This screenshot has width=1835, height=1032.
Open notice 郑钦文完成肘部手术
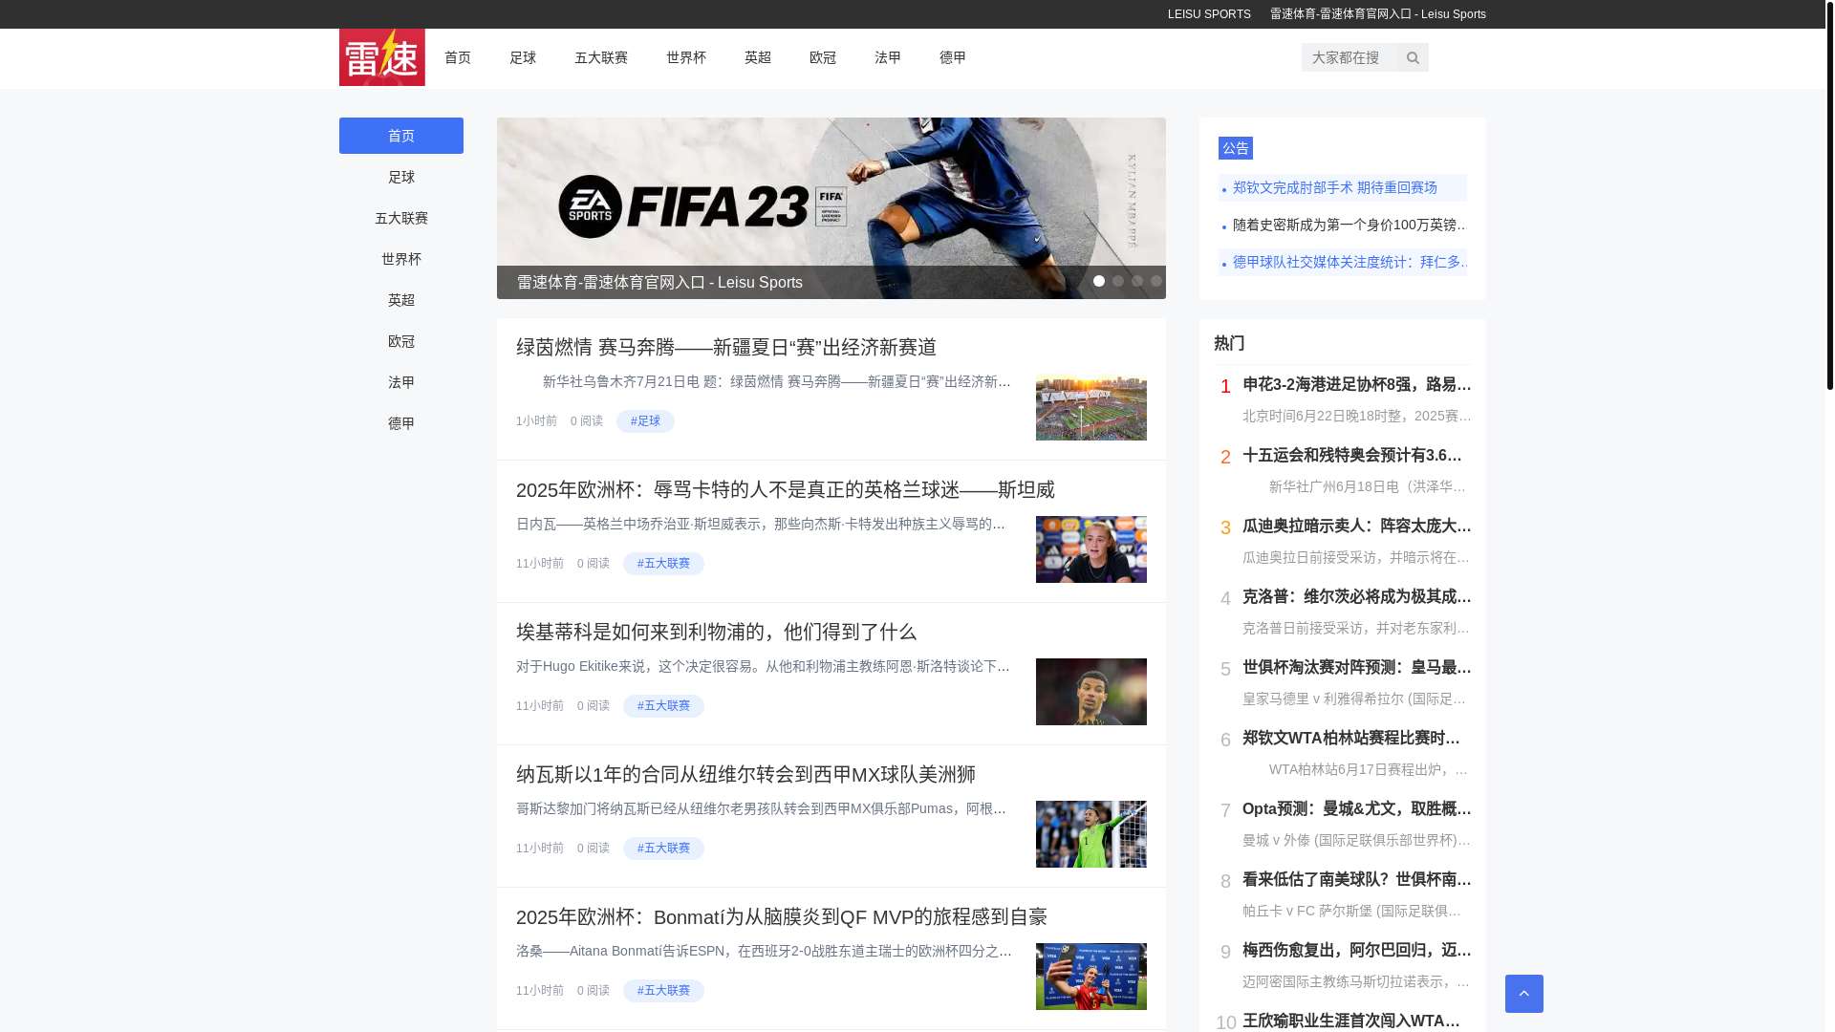[x=1343, y=187]
